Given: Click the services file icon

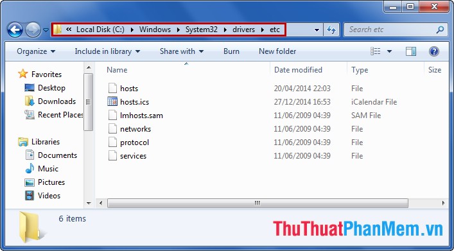Looking at the screenshot, I should pos(112,155).
